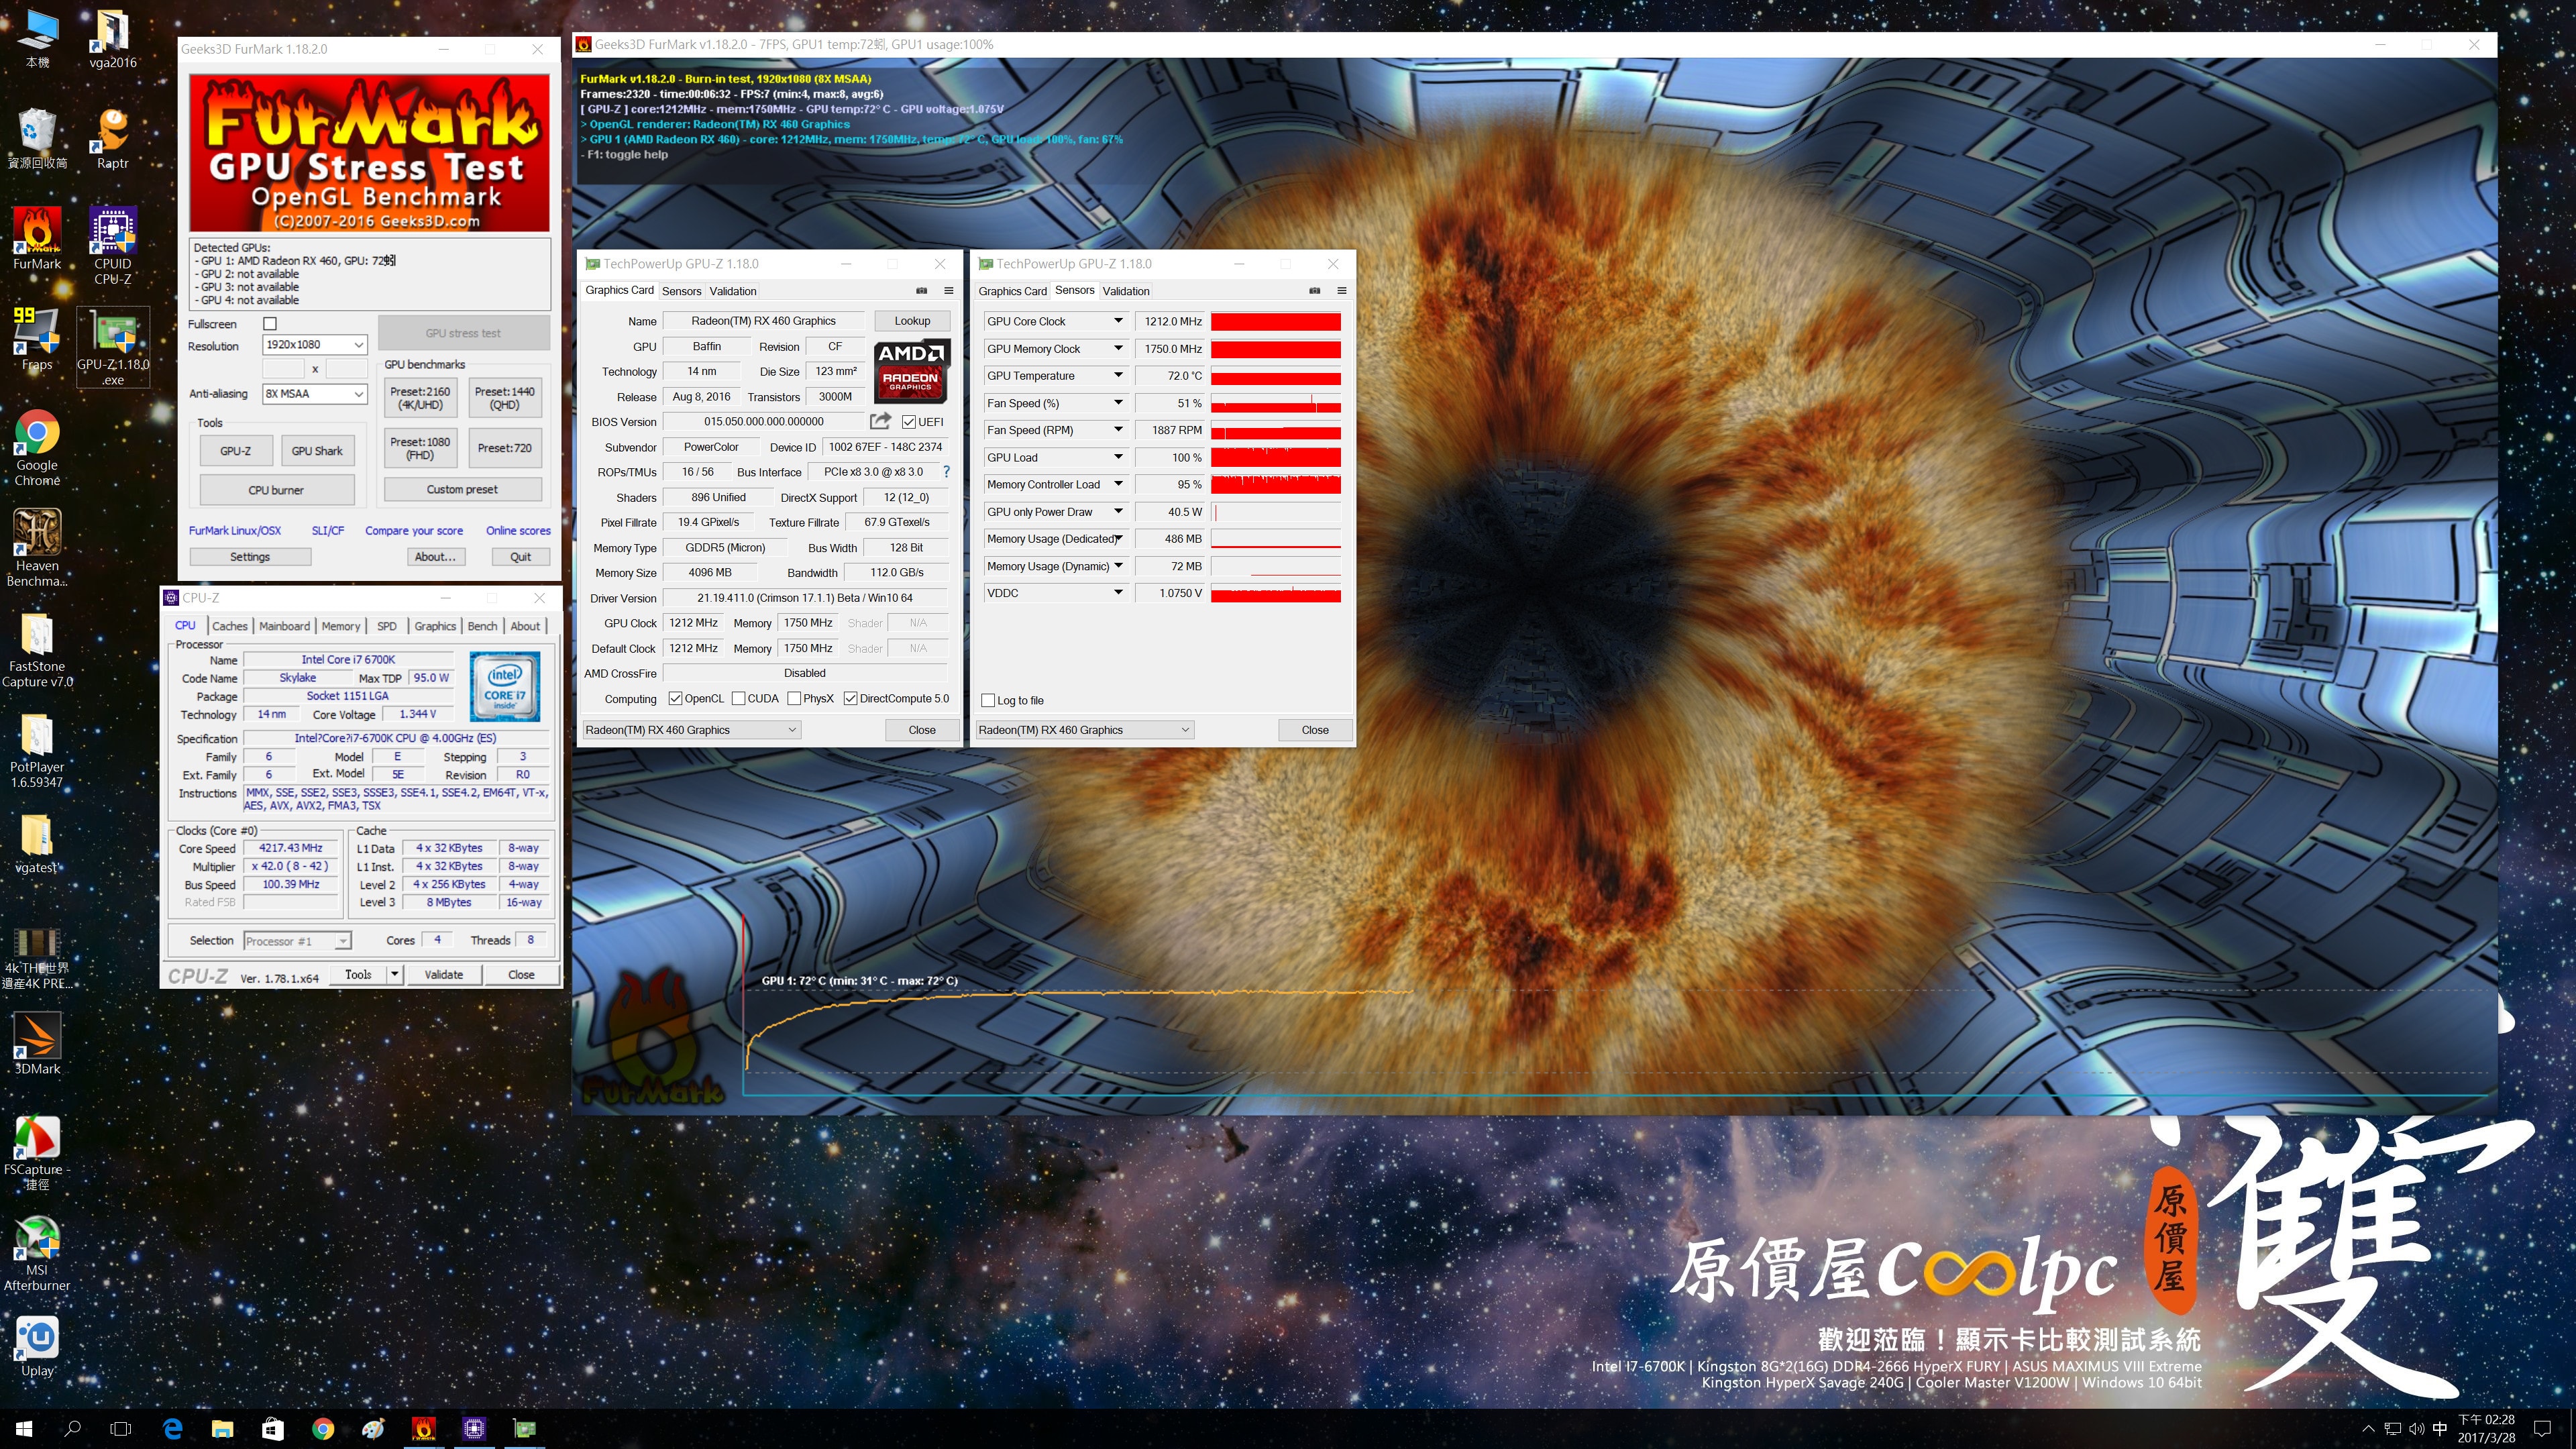Toggle the UEFI checkbox in GPU-Z

[x=909, y=421]
